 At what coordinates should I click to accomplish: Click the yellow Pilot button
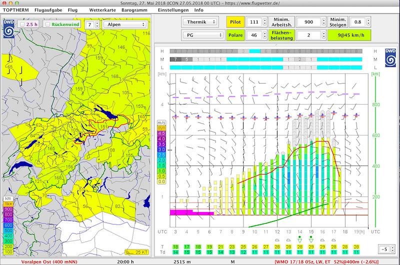point(235,22)
